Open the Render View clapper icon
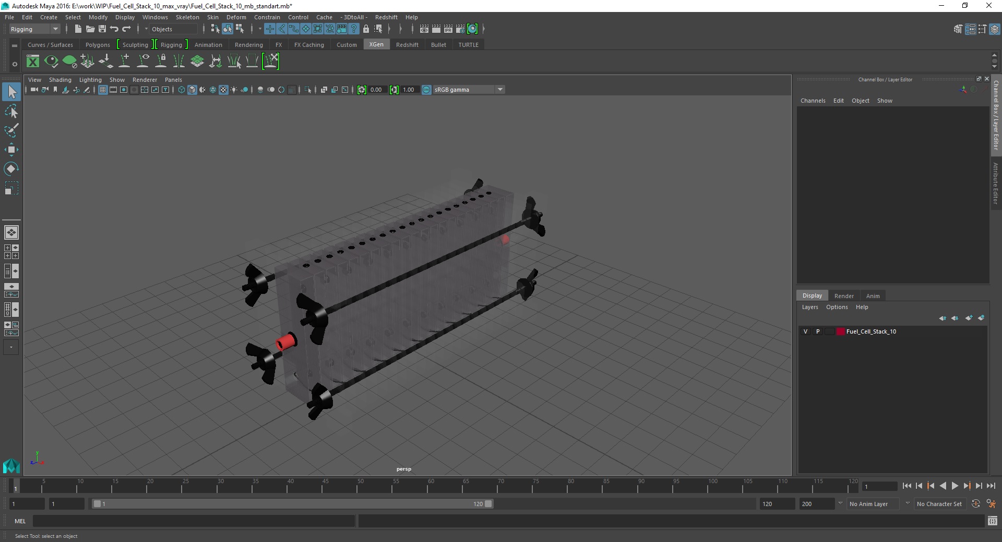 coord(424,29)
